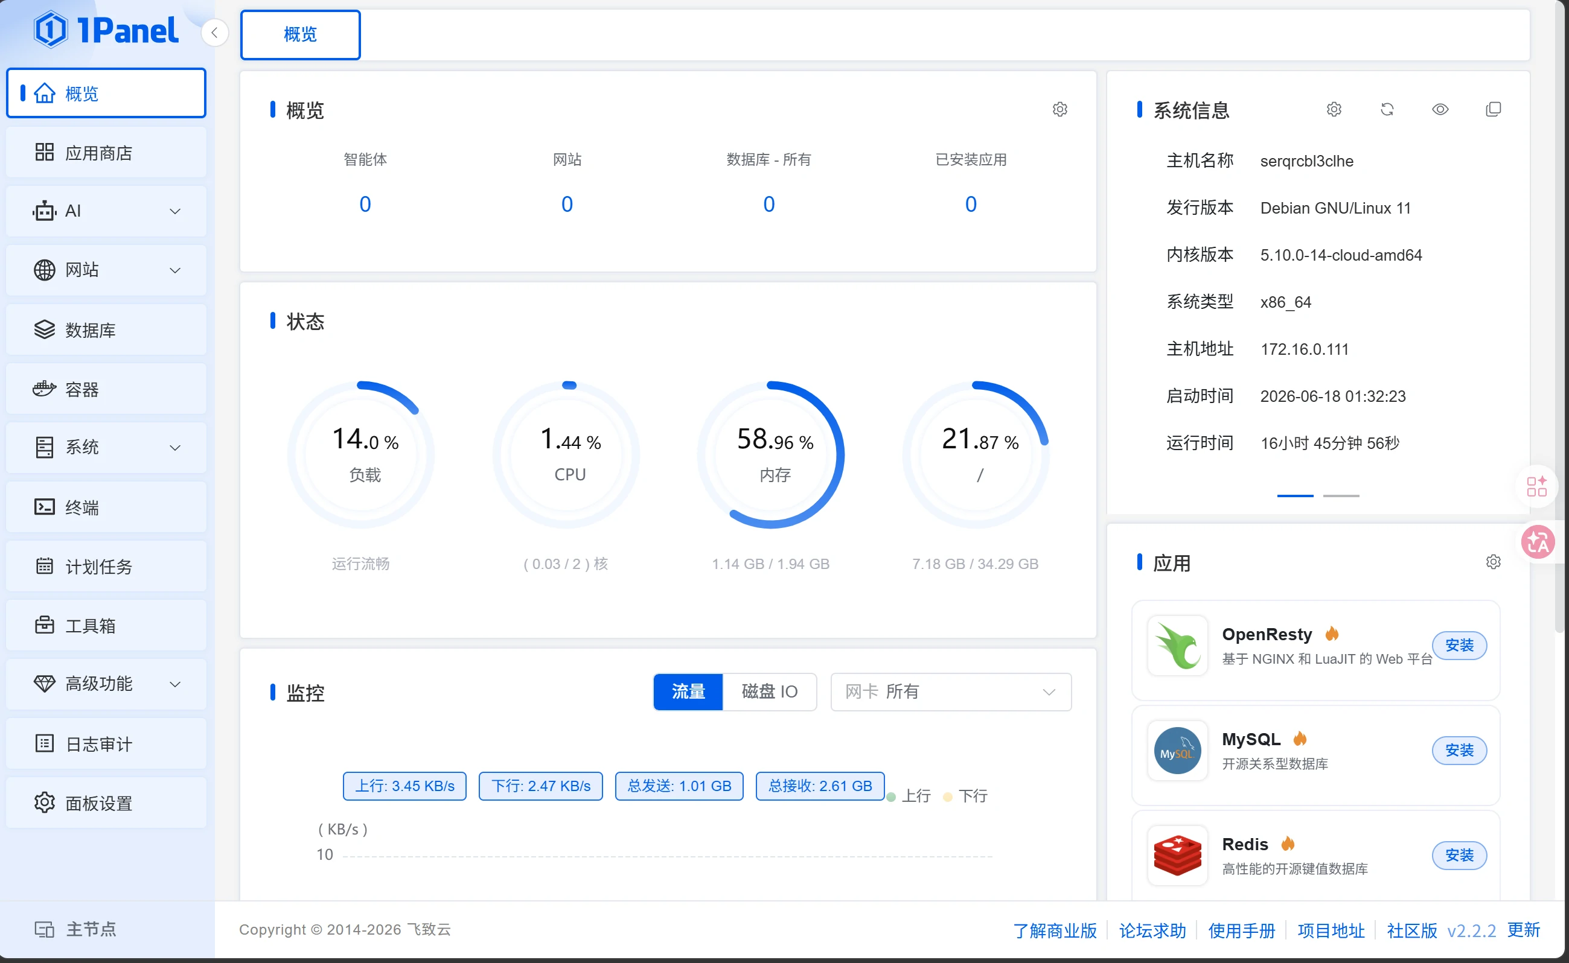The image size is (1569, 963).
Task: Open 应用商店 menu item
Action: click(x=106, y=152)
